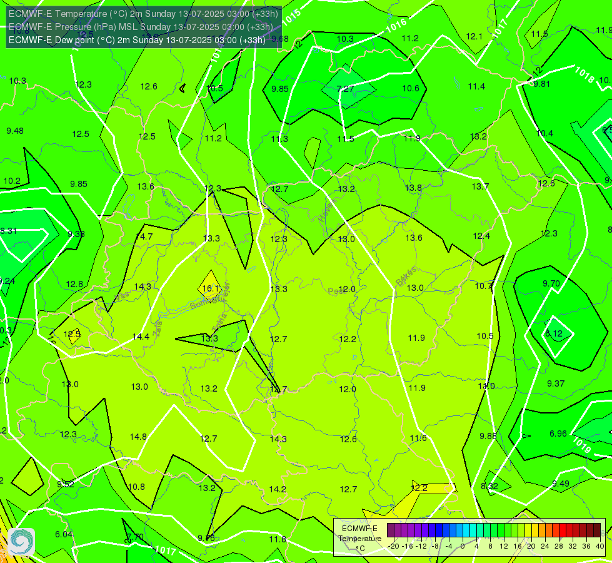Click the 9.49 value on the map
612x563 pixels.
click(x=561, y=484)
